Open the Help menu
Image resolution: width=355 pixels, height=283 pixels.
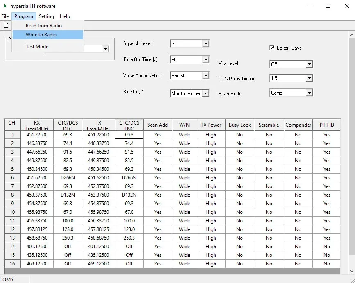tap(65, 16)
